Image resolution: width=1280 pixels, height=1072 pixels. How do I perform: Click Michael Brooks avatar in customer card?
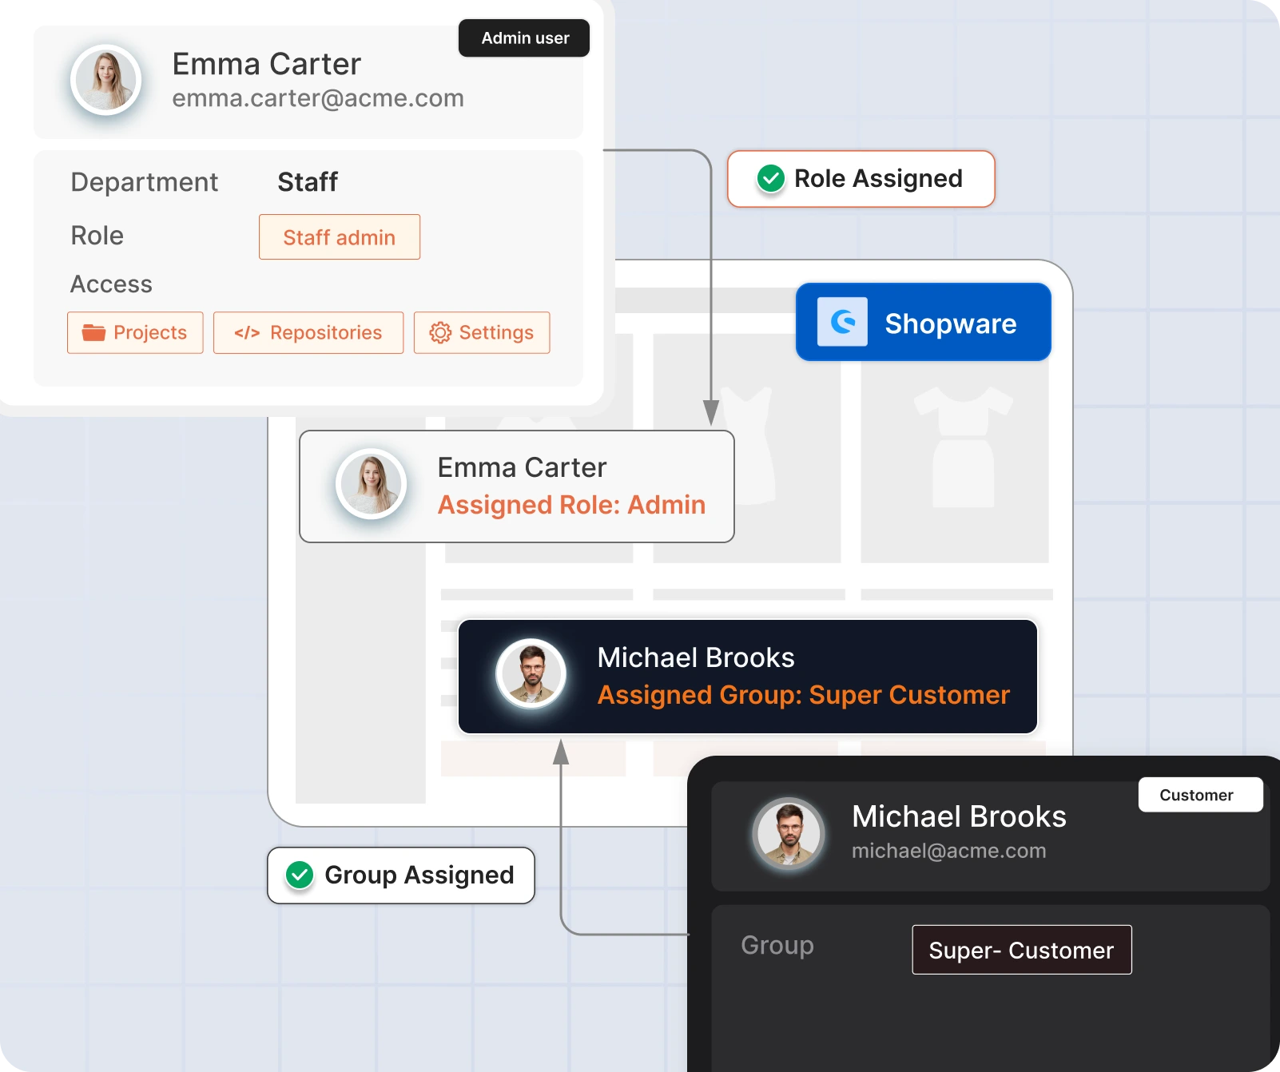click(x=789, y=834)
